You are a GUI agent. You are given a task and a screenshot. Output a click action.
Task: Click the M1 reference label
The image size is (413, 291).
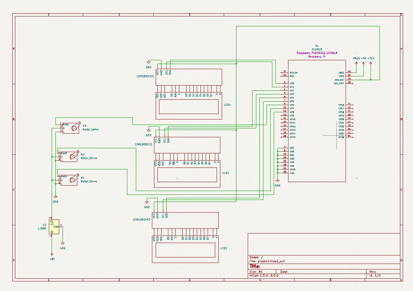(83, 178)
